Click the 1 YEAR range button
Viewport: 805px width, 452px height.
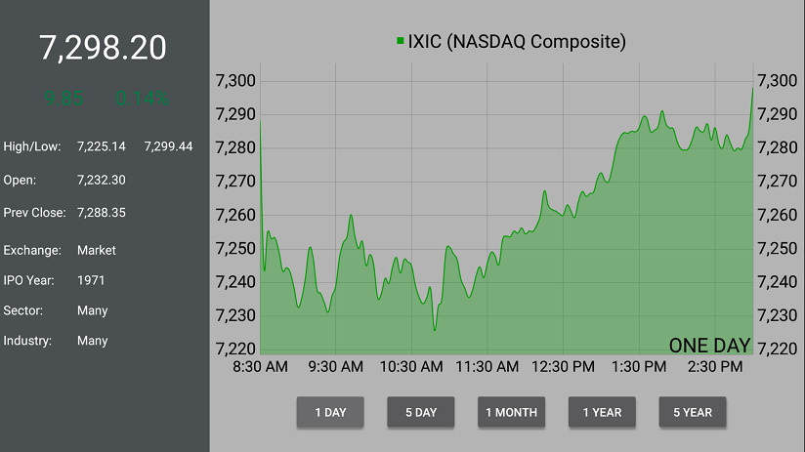coord(602,412)
